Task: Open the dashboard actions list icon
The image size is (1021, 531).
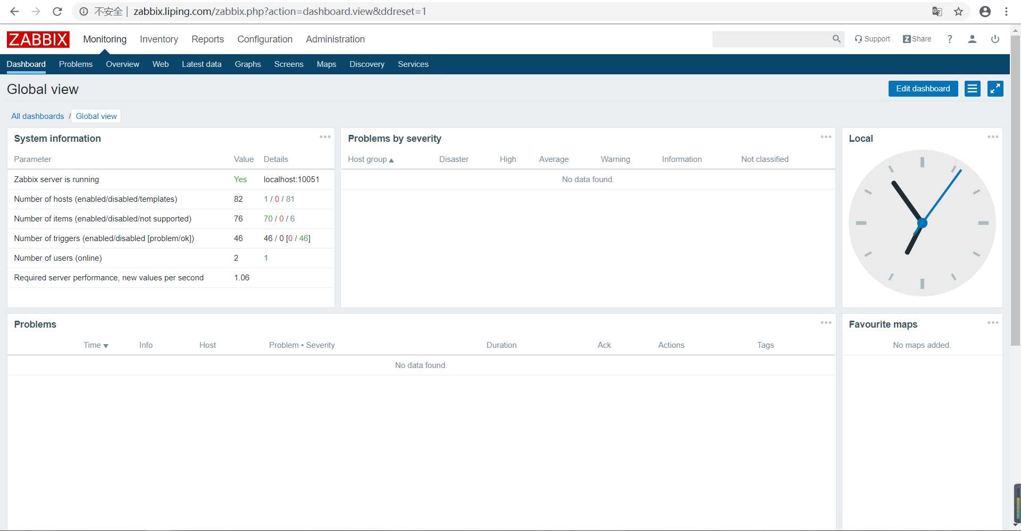Action: point(973,89)
